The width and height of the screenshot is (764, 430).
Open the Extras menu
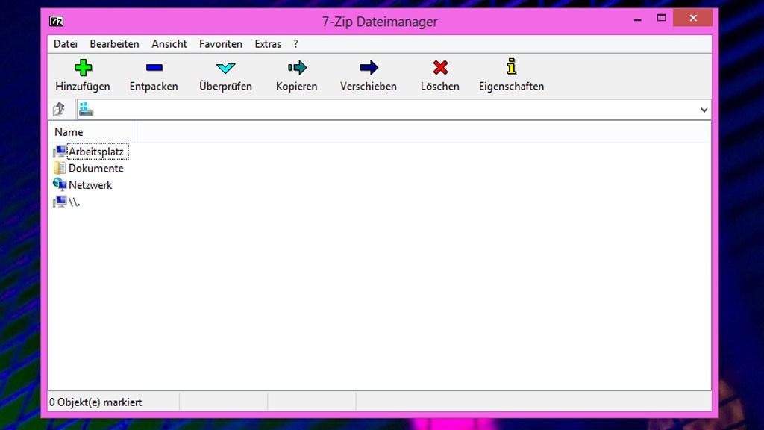[x=268, y=43]
